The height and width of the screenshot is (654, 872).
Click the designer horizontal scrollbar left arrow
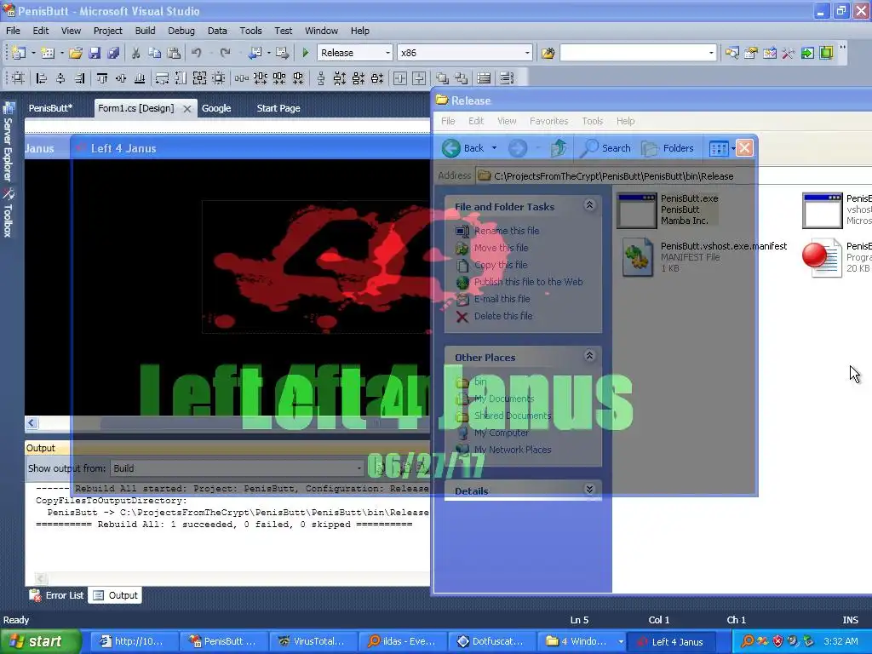coord(32,423)
